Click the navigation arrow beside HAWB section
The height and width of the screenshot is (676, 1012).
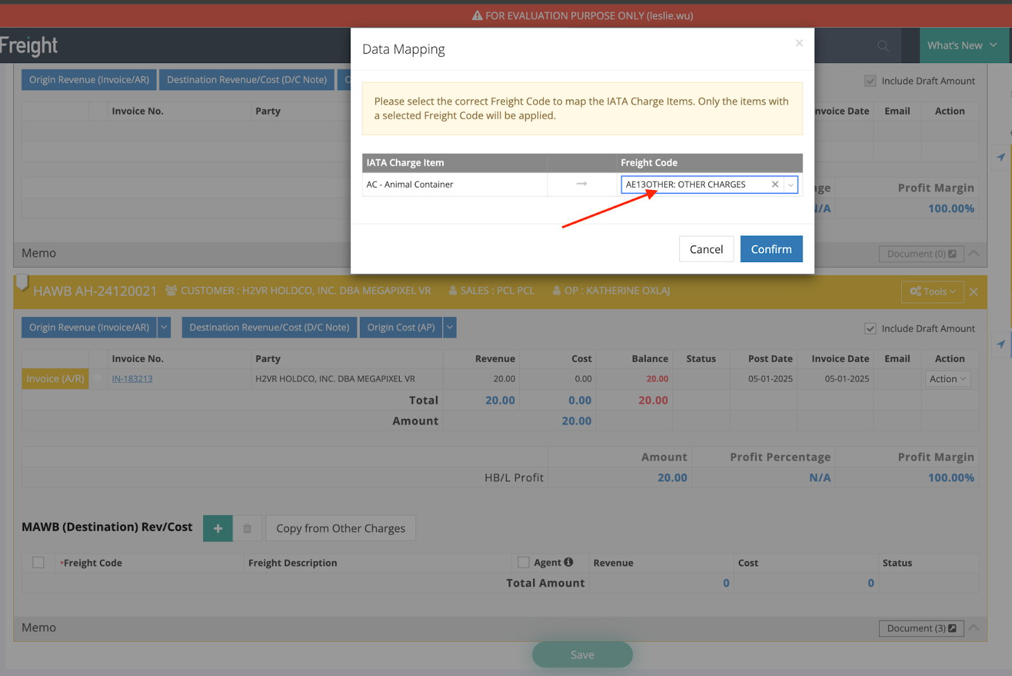(x=1001, y=344)
